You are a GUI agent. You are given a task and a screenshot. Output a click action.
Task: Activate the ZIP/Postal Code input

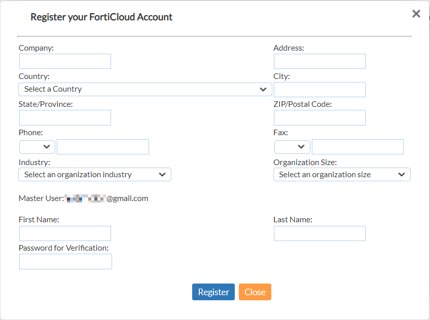319,117
